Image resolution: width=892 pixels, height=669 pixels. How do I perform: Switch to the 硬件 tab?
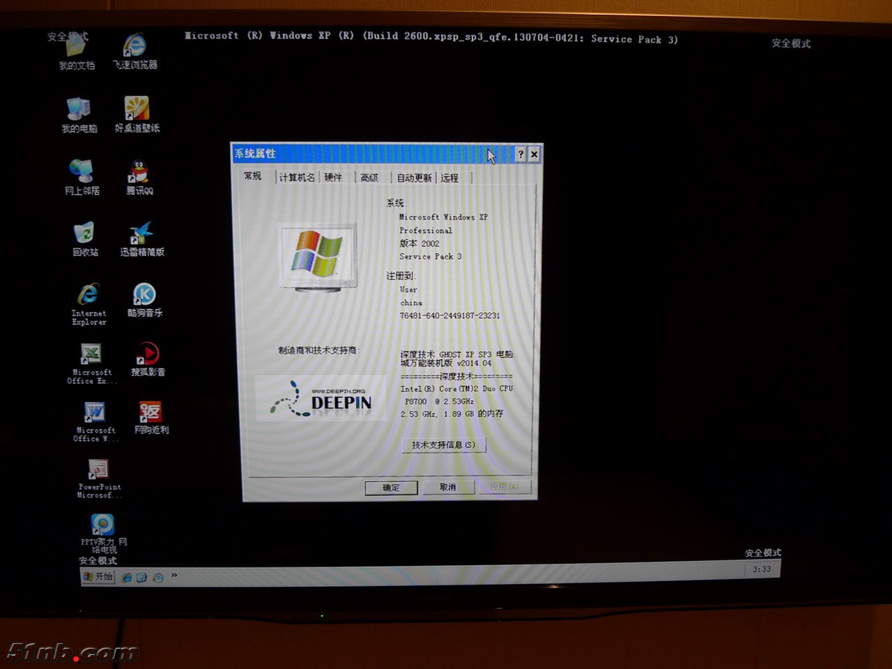click(x=333, y=178)
